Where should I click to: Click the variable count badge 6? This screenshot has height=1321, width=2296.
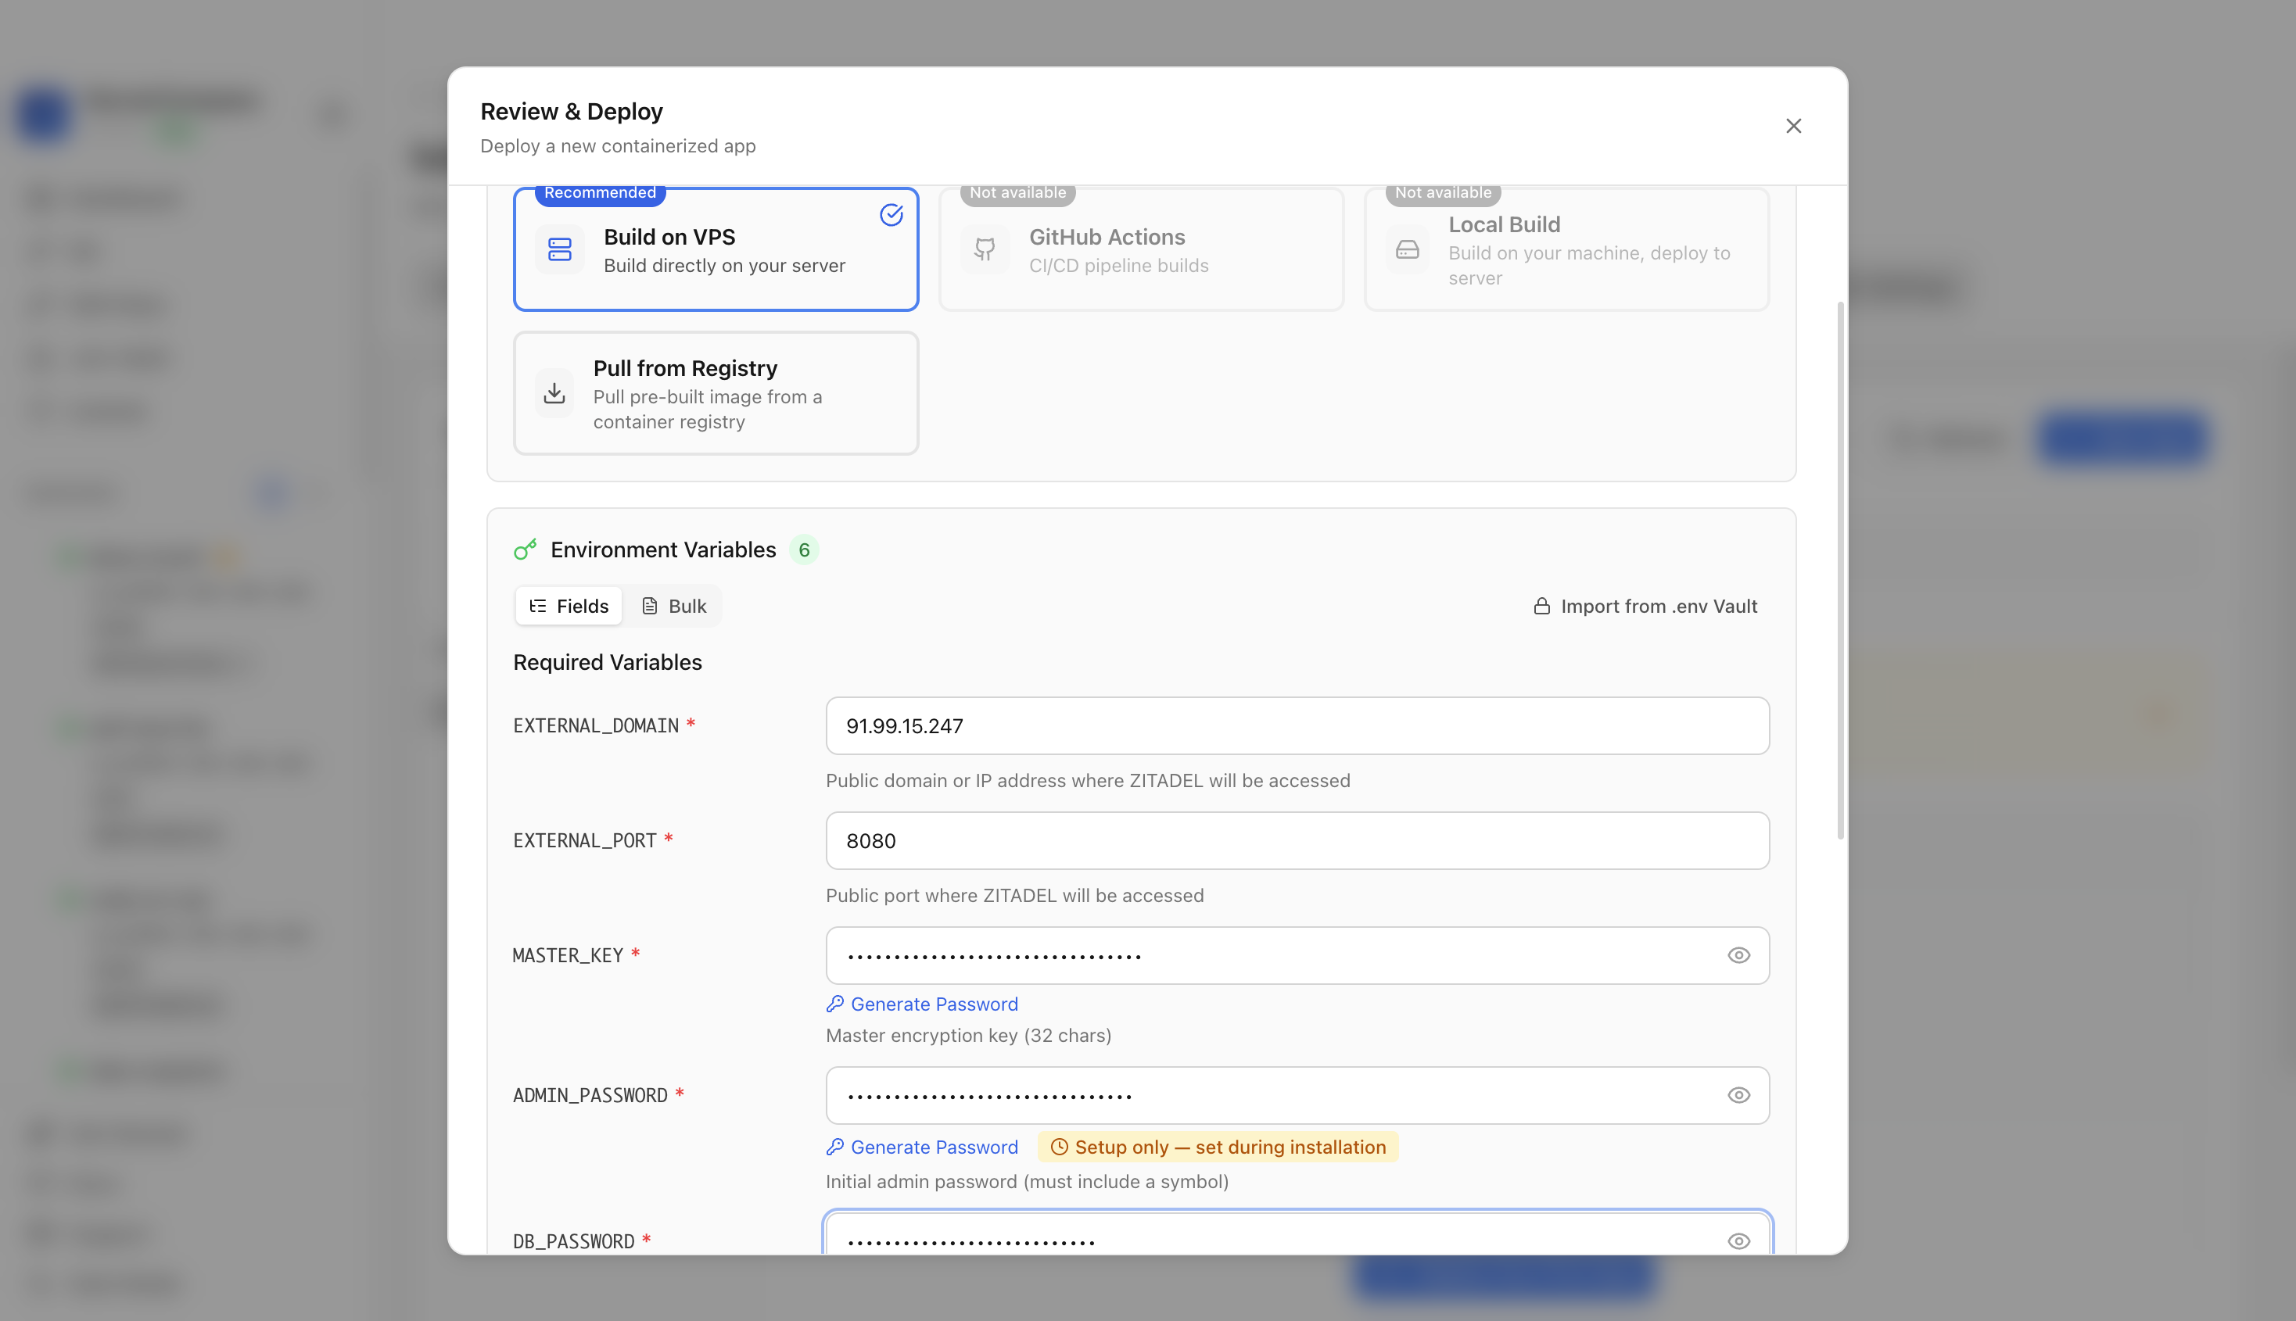[804, 550]
